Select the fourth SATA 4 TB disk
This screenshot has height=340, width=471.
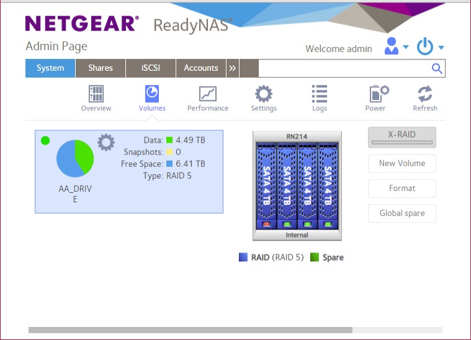click(328, 186)
